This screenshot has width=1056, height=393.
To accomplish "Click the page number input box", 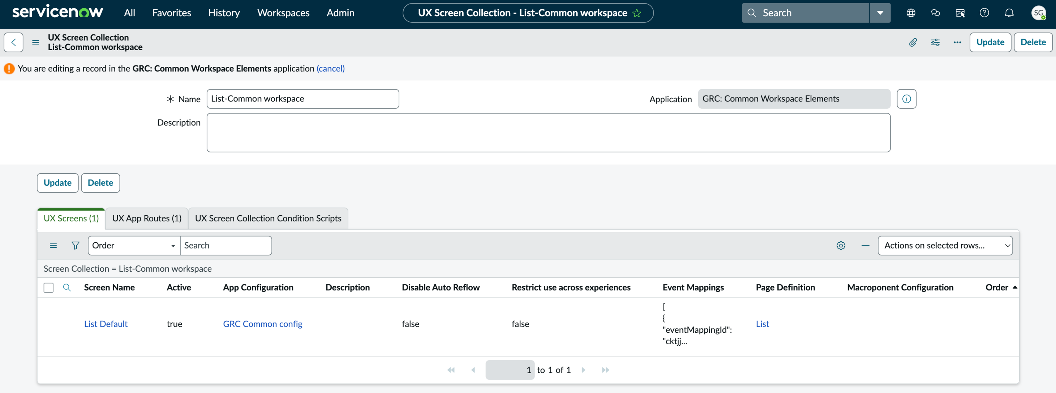I will coord(510,370).
